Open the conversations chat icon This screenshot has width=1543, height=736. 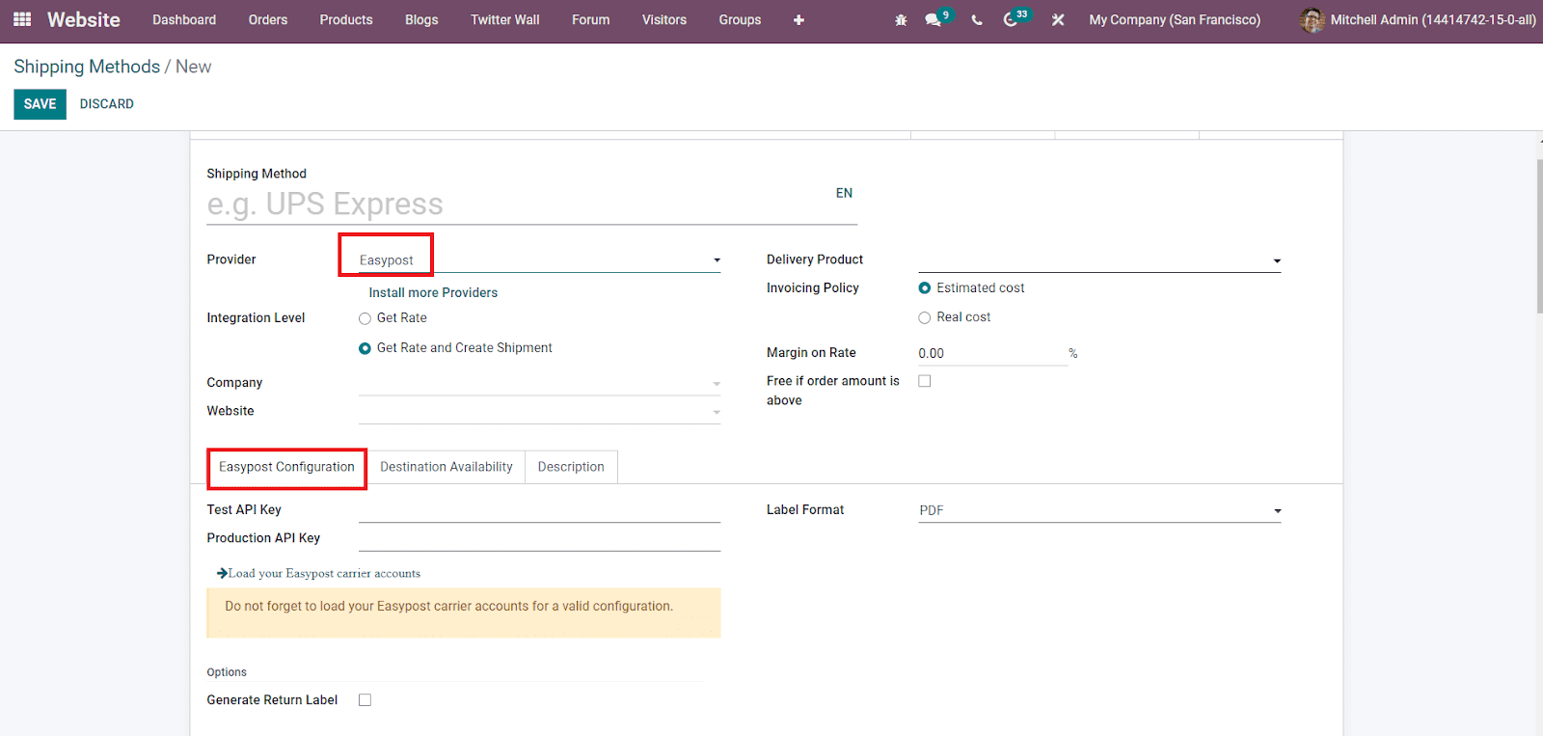[x=933, y=20]
